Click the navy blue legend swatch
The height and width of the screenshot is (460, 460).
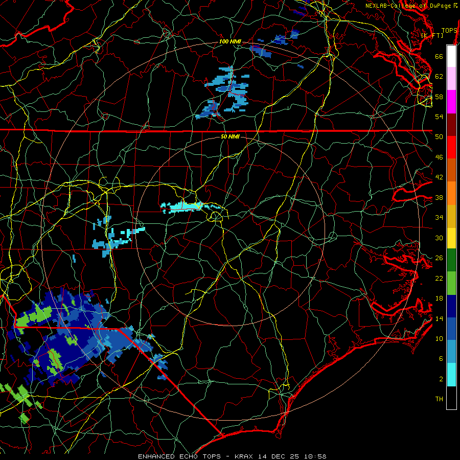pos(451,307)
